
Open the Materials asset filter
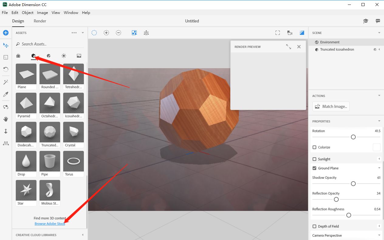point(49,56)
